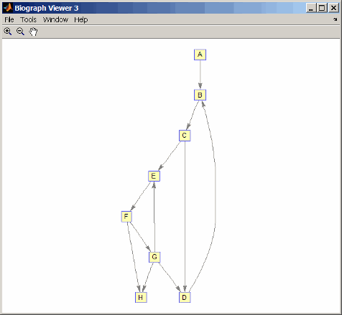This screenshot has width=342, height=315.
Task: Click the MATLAB logo in the title bar
Action: click(8, 8)
